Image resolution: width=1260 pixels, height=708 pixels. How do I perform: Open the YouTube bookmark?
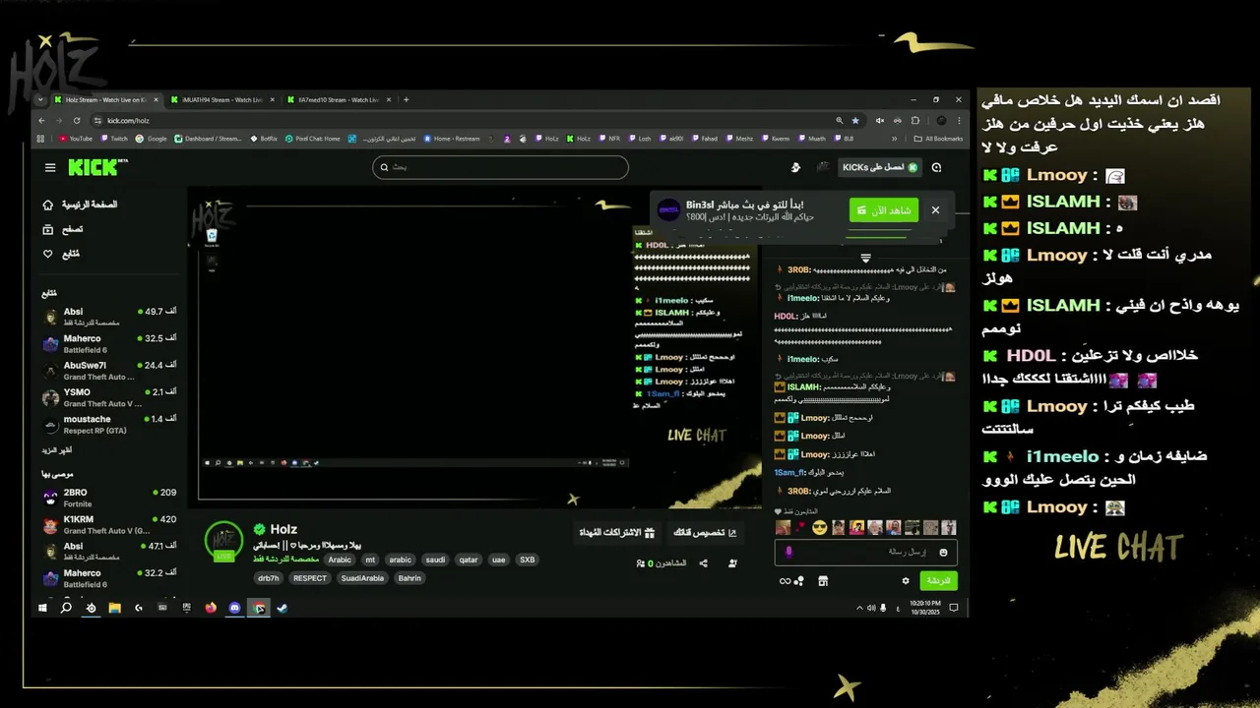pyautogui.click(x=76, y=139)
